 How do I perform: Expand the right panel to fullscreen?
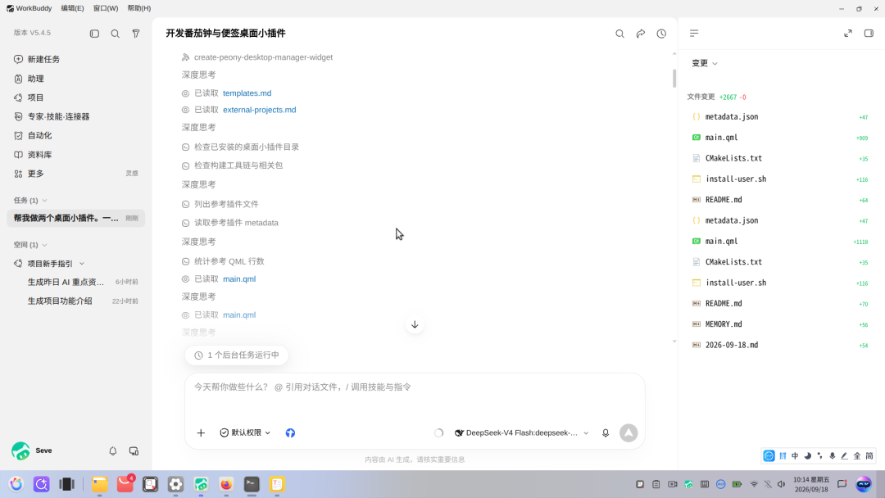pyautogui.click(x=848, y=34)
